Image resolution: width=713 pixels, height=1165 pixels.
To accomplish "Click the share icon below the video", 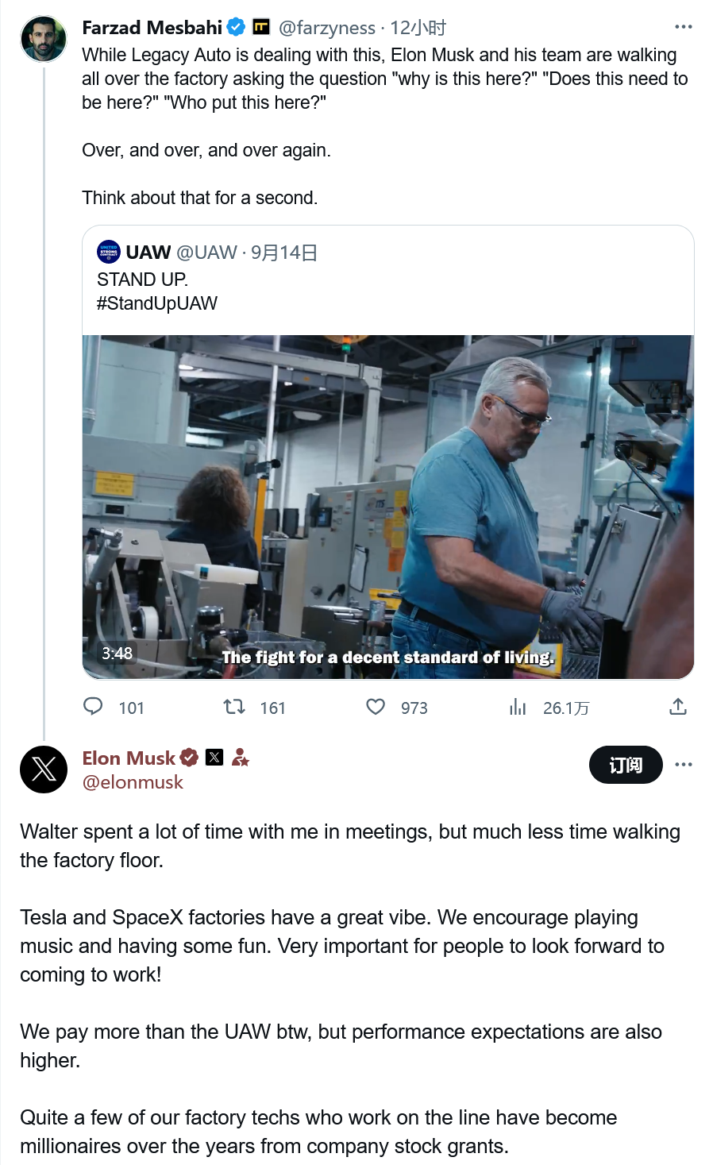I will [677, 706].
